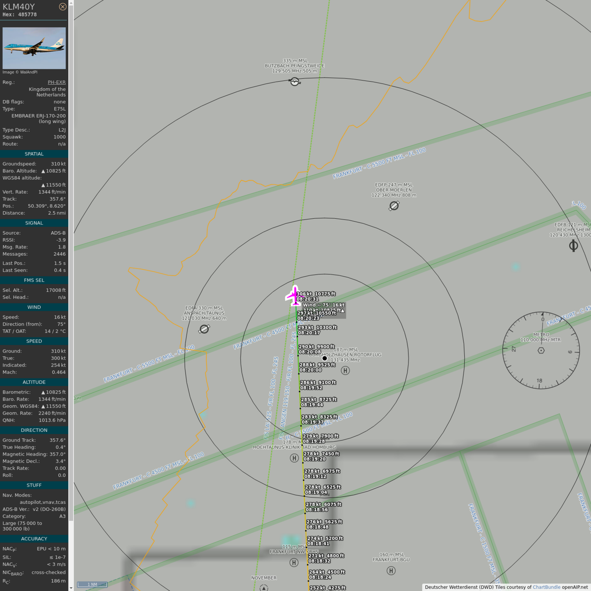Click the Reichelsheim EDFB airport icon

(573, 246)
